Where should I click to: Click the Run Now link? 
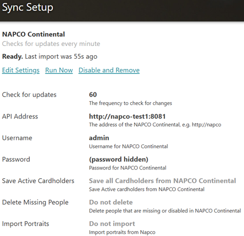59,70
